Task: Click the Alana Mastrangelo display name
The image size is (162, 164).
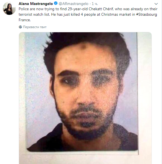Action: pyautogui.click(x=36, y=4)
